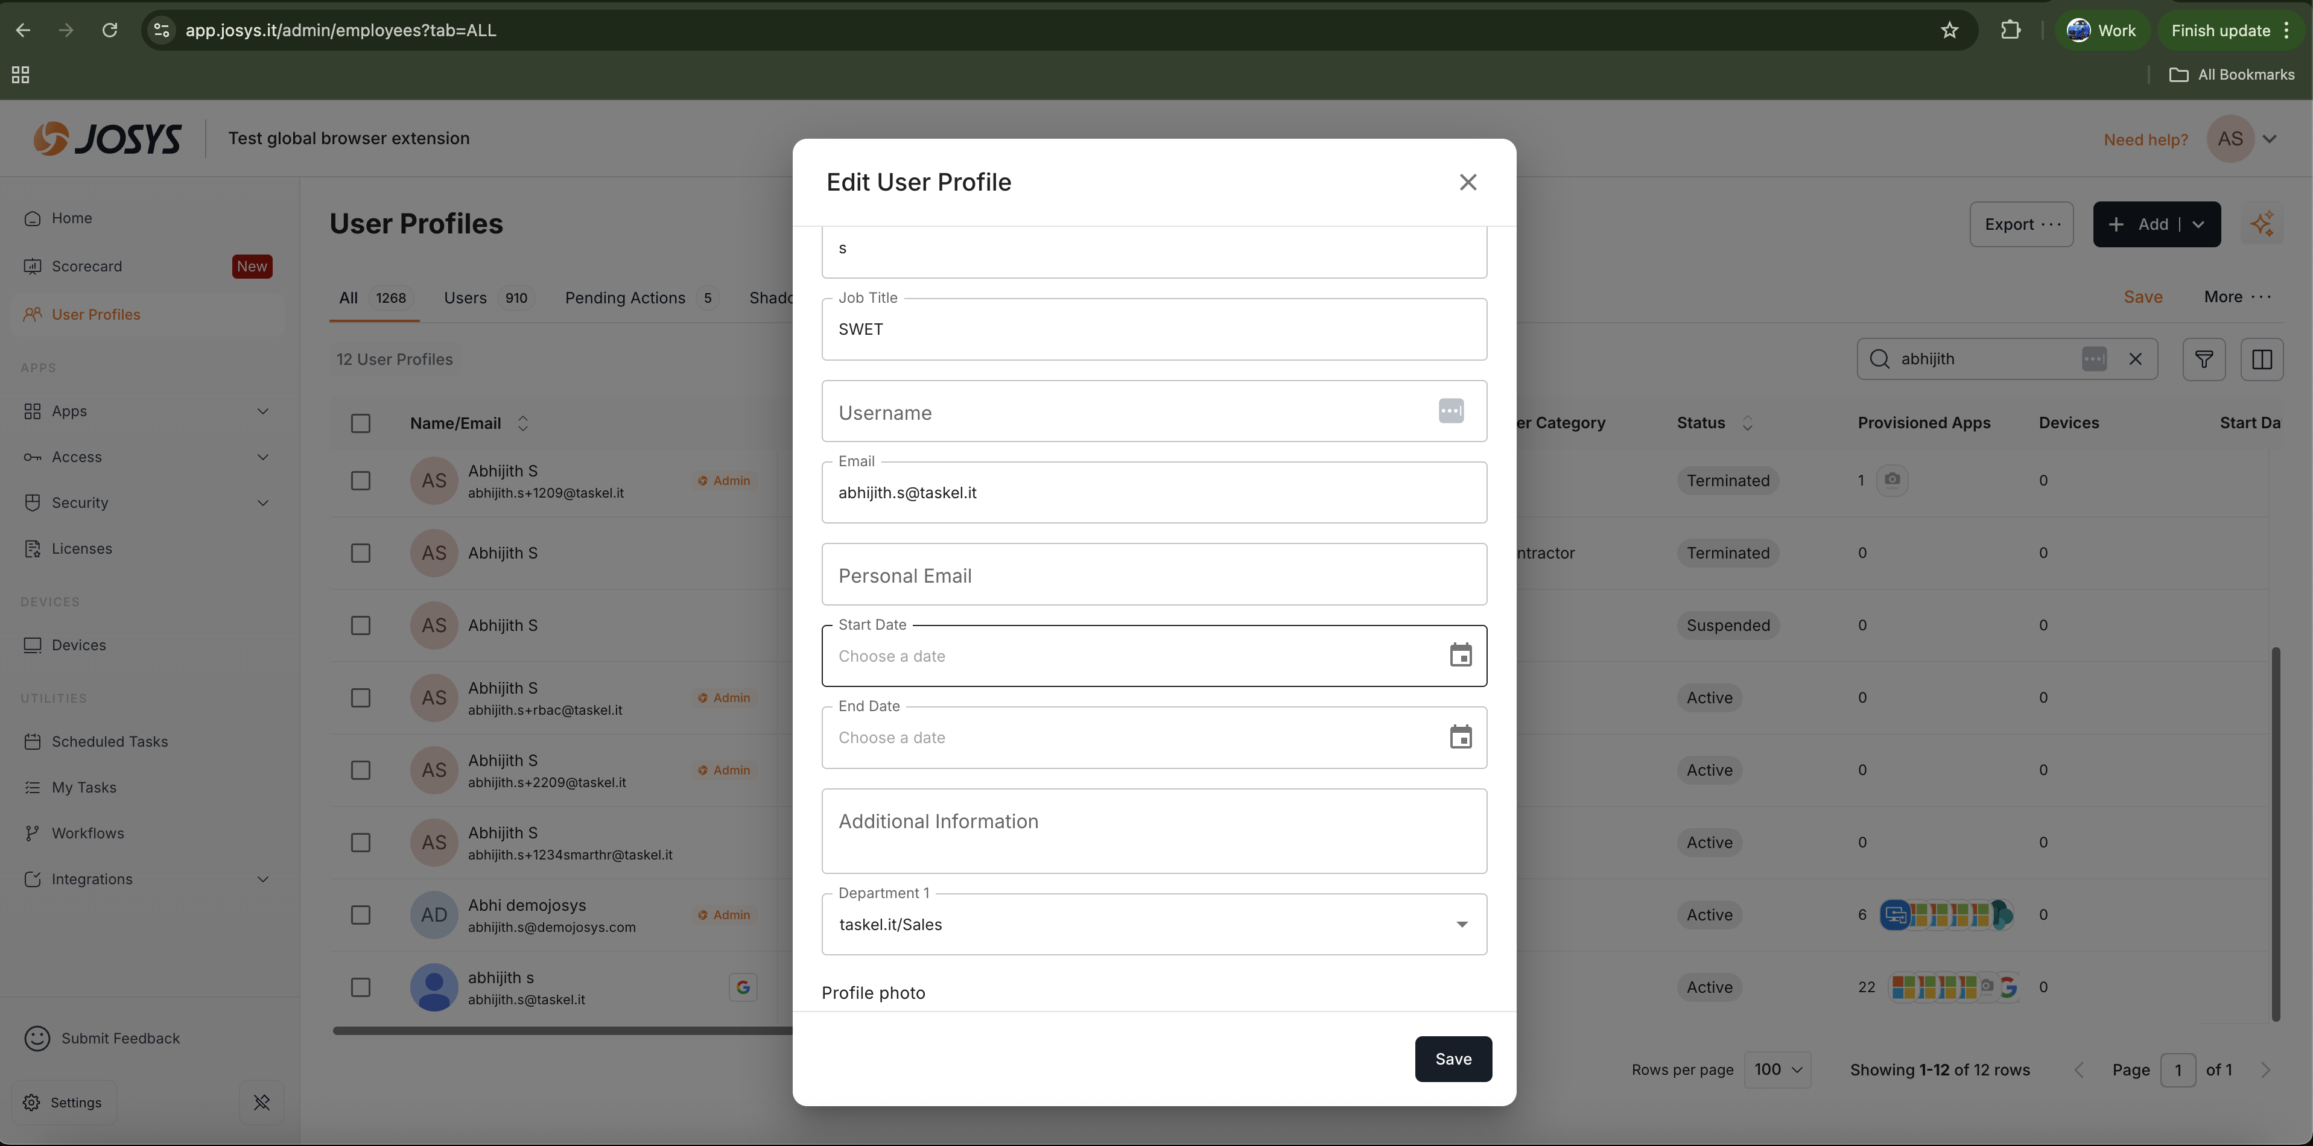The image size is (2313, 1146).
Task: Clear the abhijith search text
Action: [2135, 359]
